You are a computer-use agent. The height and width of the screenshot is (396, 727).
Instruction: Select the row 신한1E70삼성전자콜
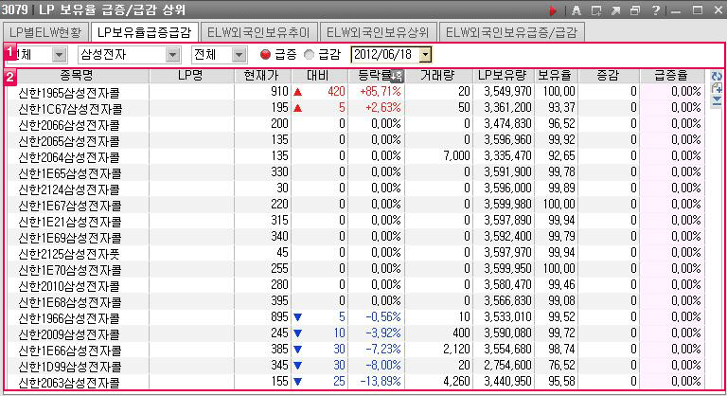tap(355, 269)
